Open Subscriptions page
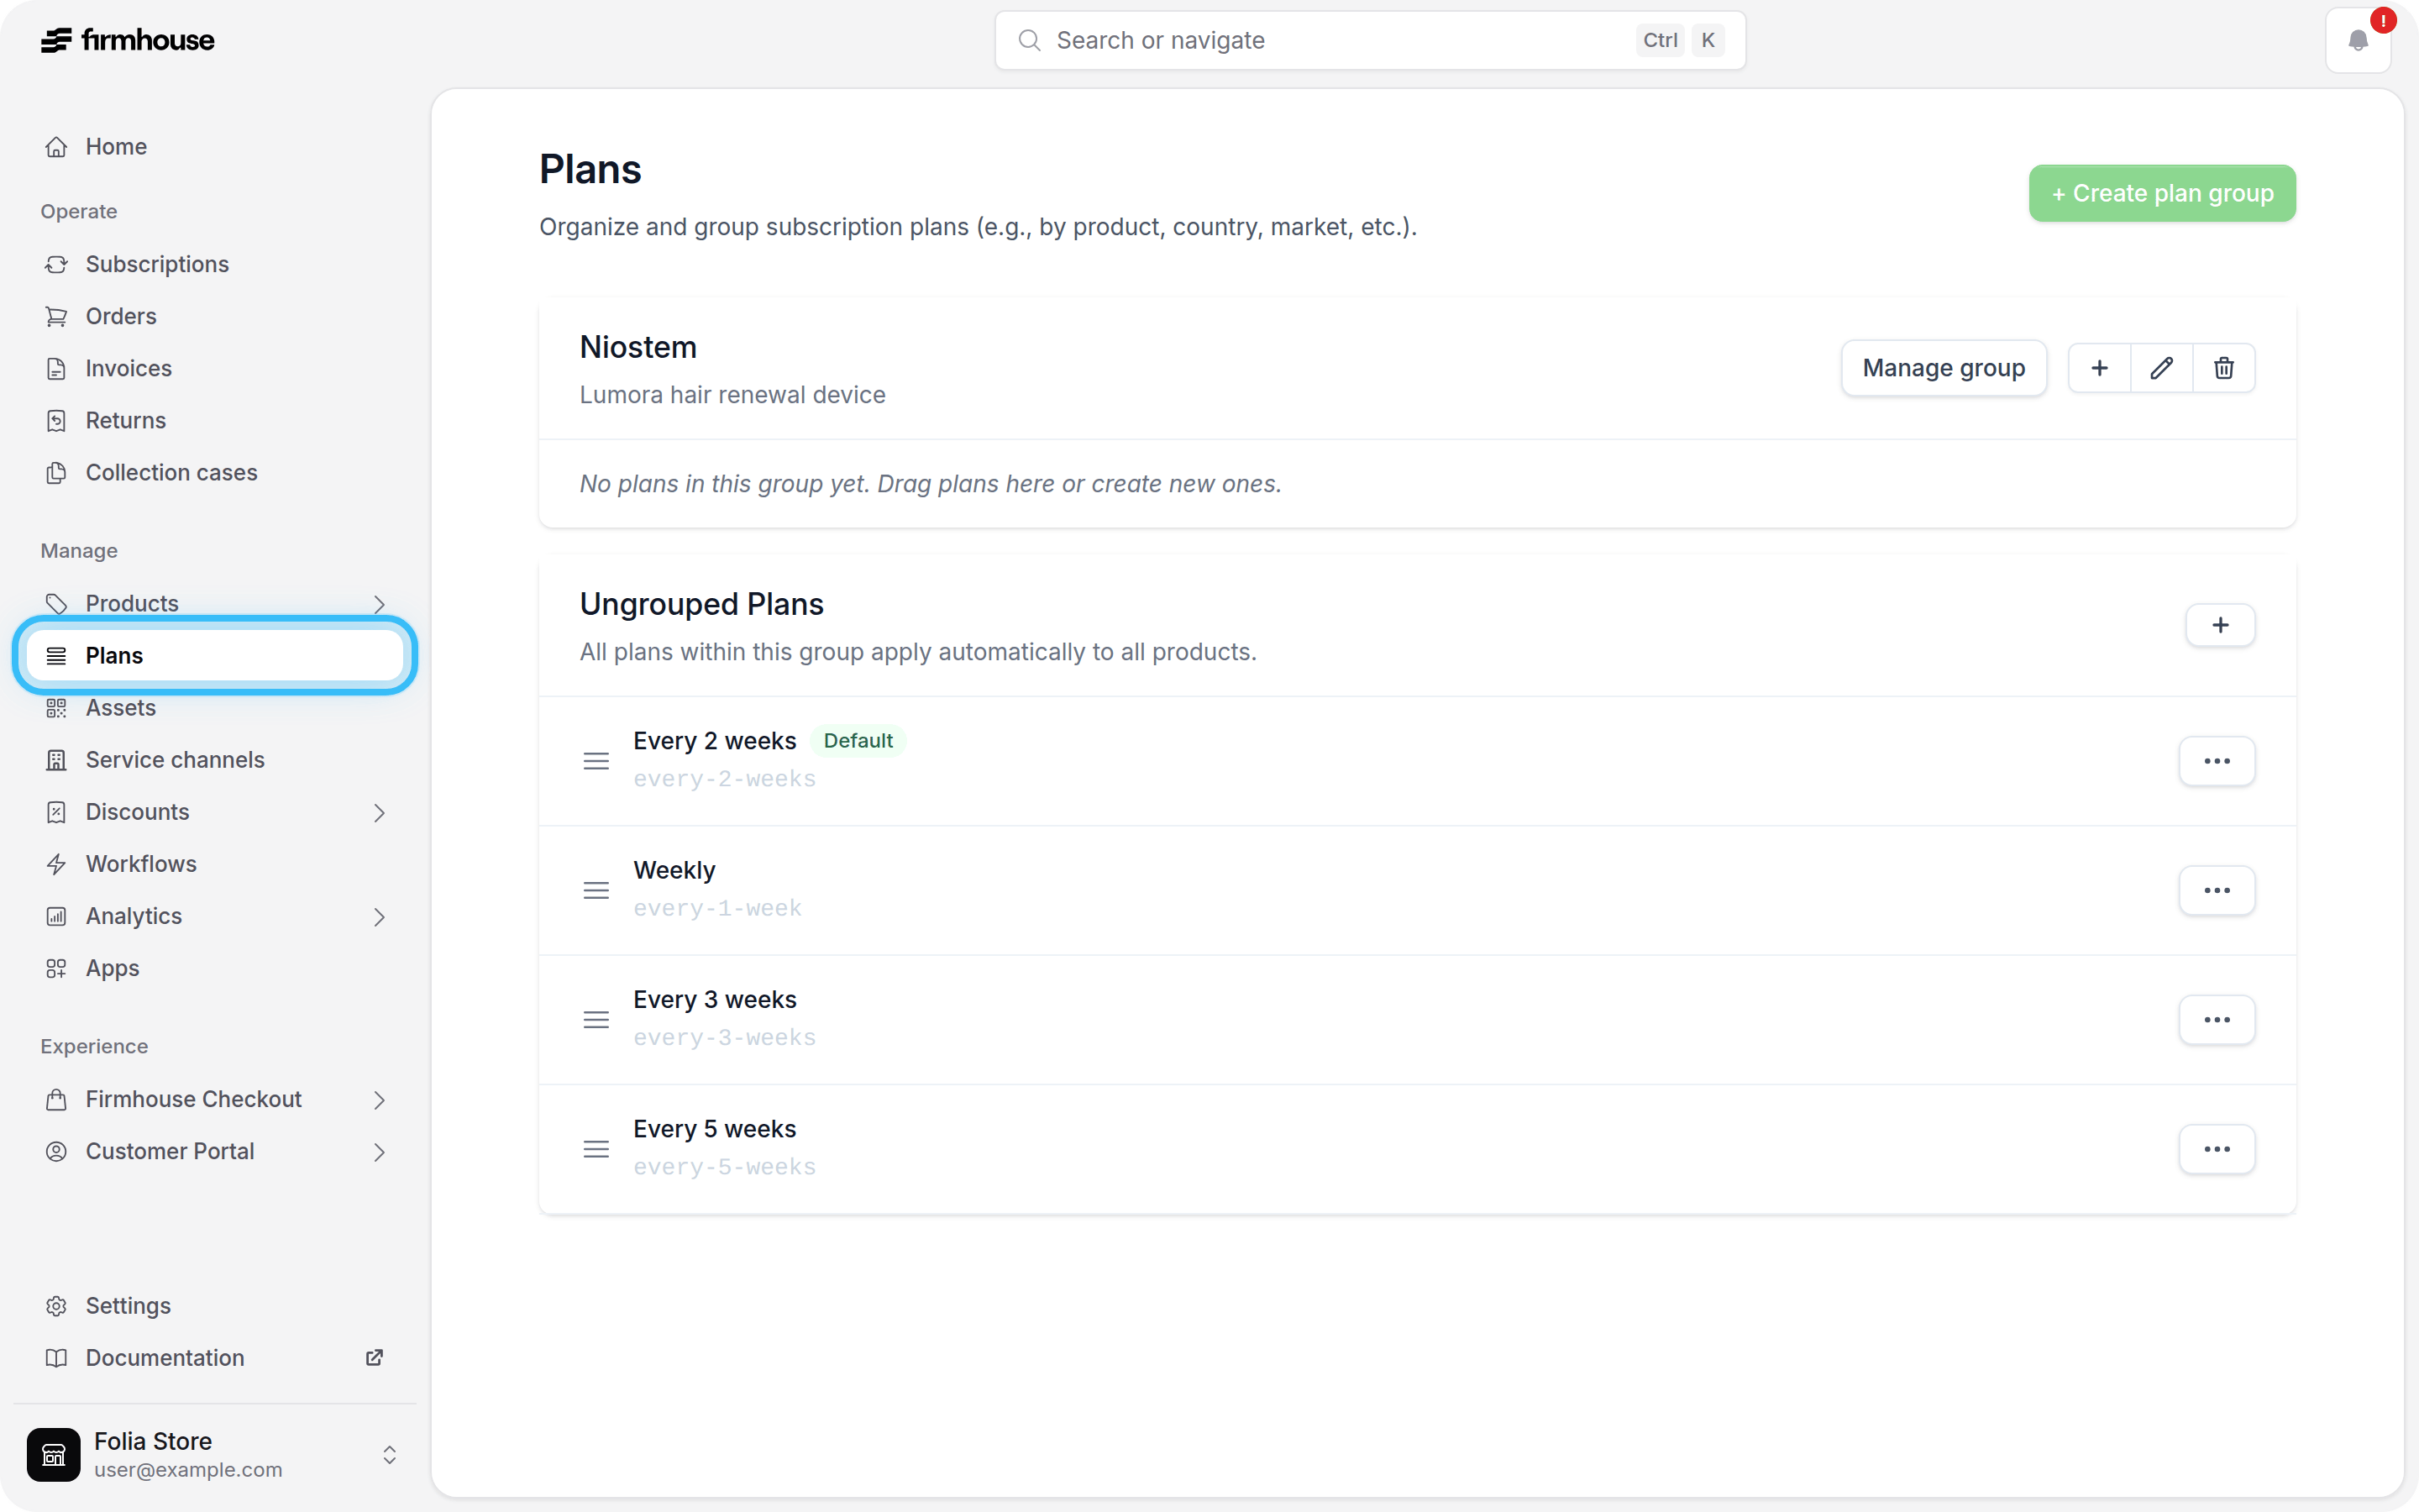This screenshot has width=2419, height=1512. point(215,264)
